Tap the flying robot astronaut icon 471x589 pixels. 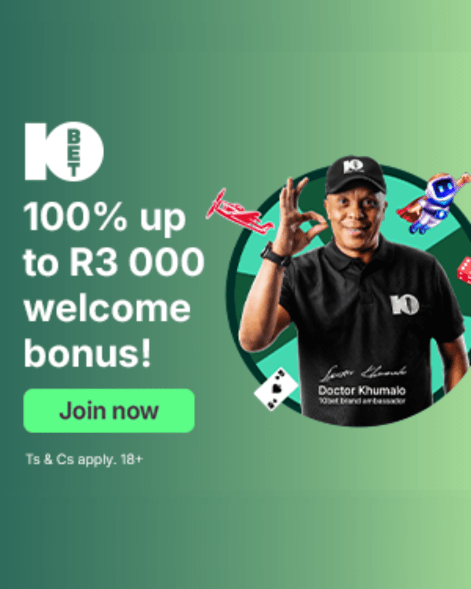tap(434, 202)
